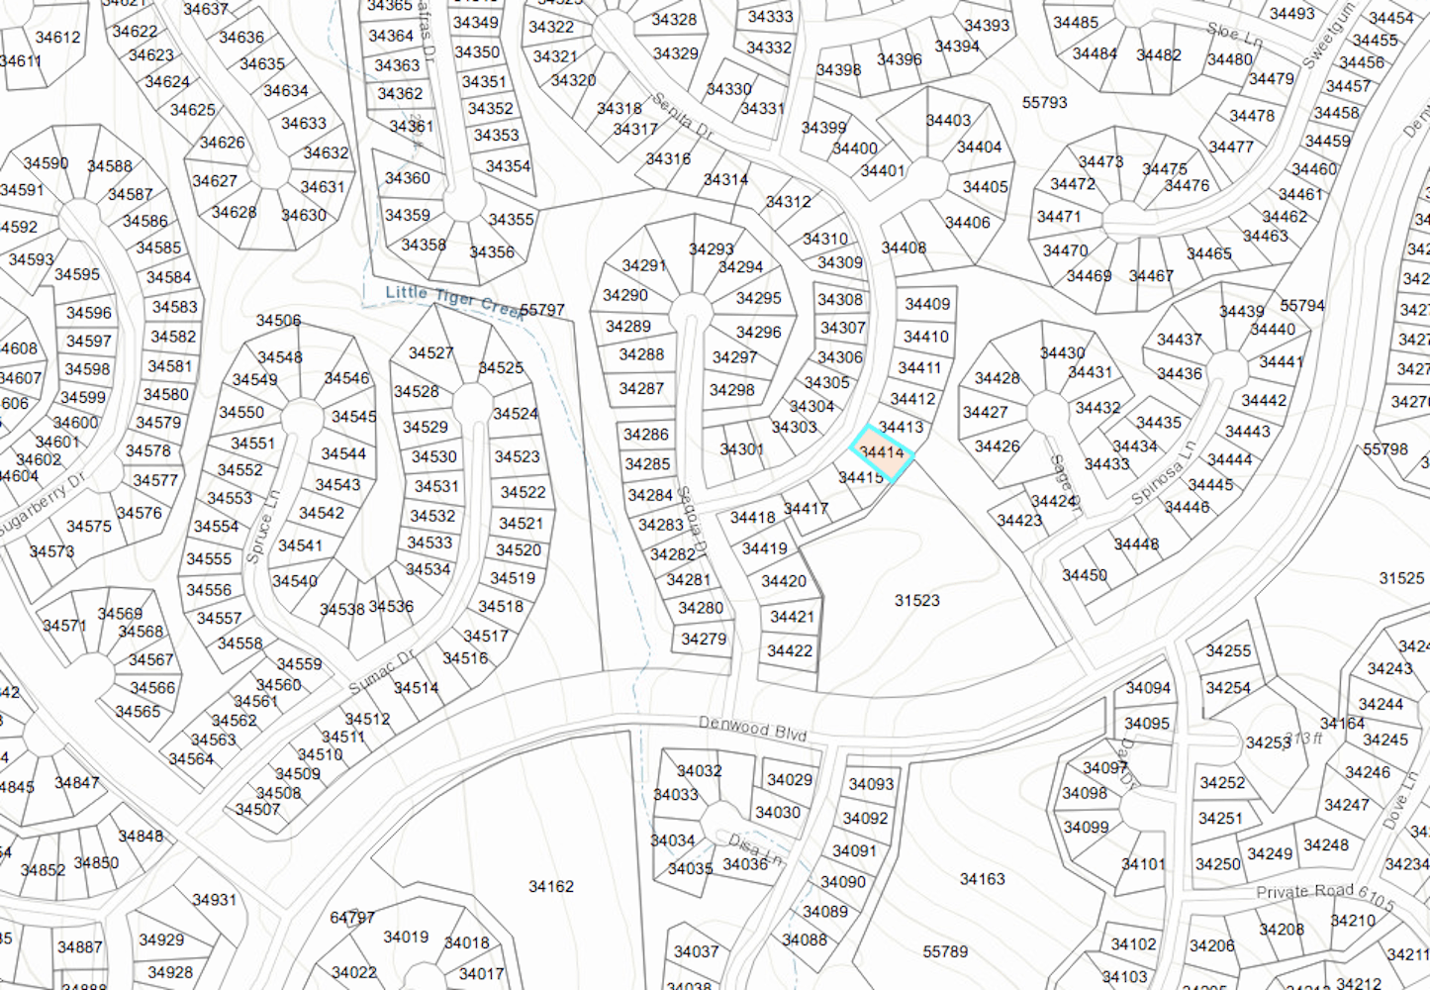
Task: Select the Sloe Ln street label
Action: point(1234,36)
